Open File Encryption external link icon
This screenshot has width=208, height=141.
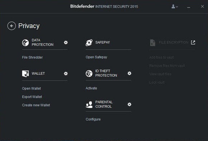(x=193, y=42)
